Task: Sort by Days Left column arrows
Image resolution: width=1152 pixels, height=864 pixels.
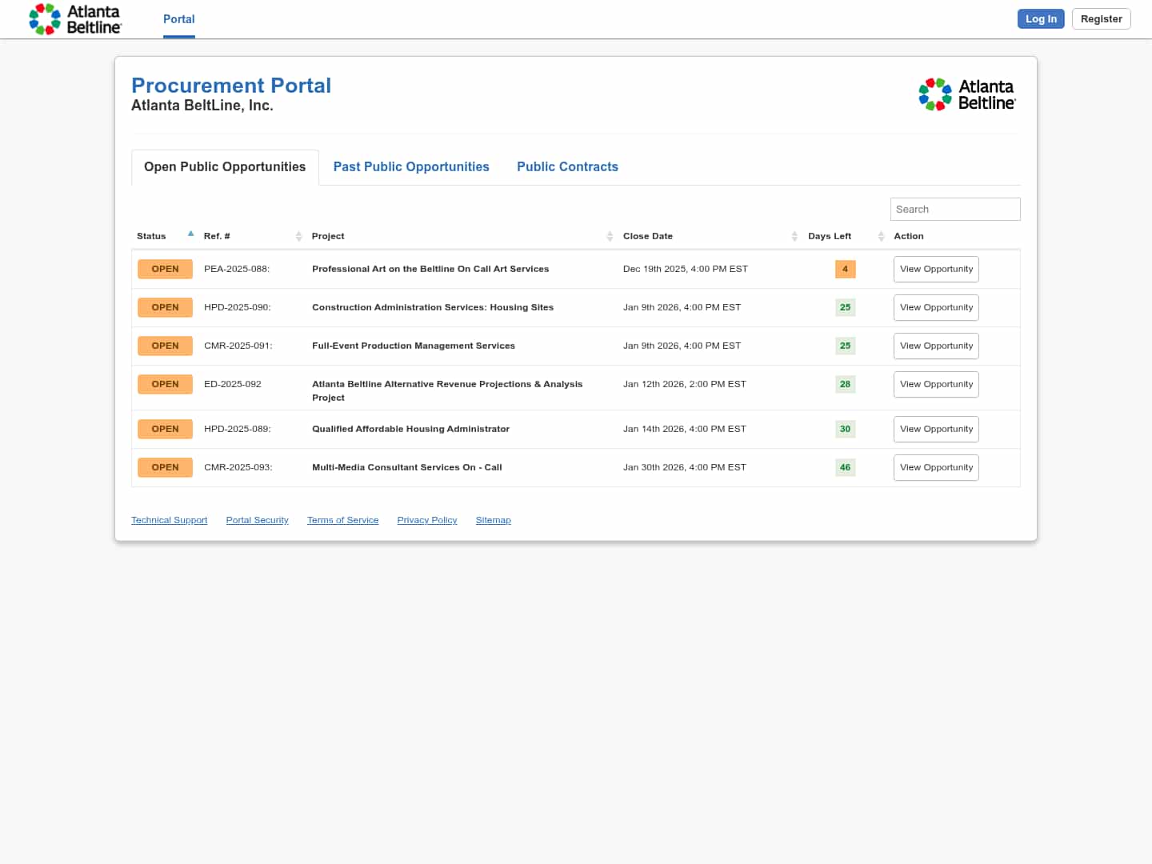Action: tap(881, 236)
